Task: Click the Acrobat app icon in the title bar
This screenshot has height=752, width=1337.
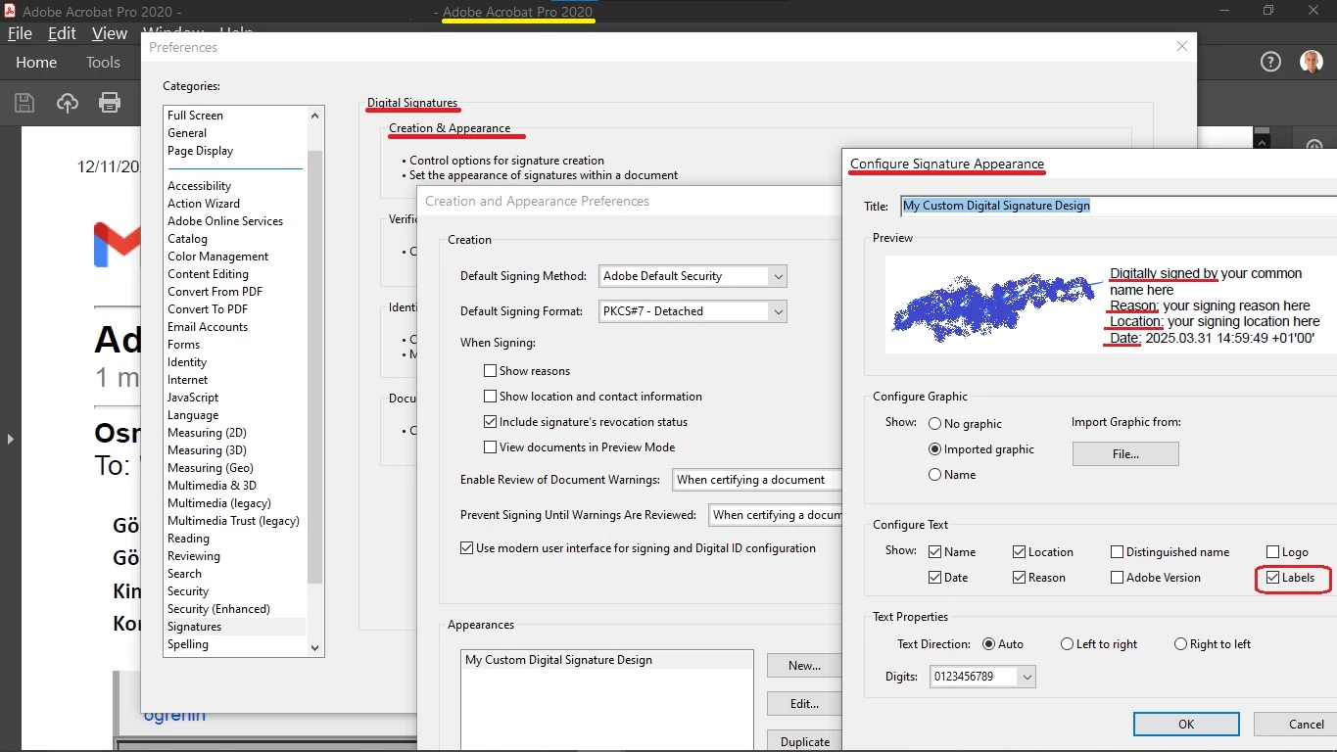Action: click(x=10, y=11)
